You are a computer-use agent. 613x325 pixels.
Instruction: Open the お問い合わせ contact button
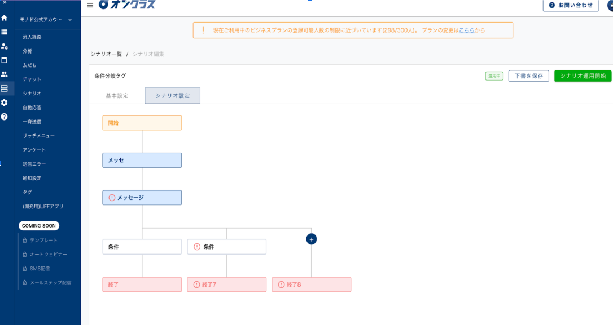point(571,5)
